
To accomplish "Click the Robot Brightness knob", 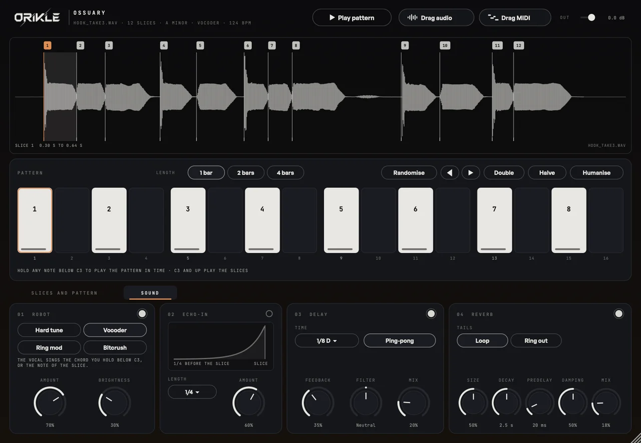I will (x=115, y=402).
